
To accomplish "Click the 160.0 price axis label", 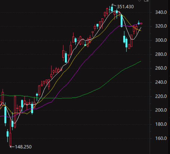I will tap(161, 138).
